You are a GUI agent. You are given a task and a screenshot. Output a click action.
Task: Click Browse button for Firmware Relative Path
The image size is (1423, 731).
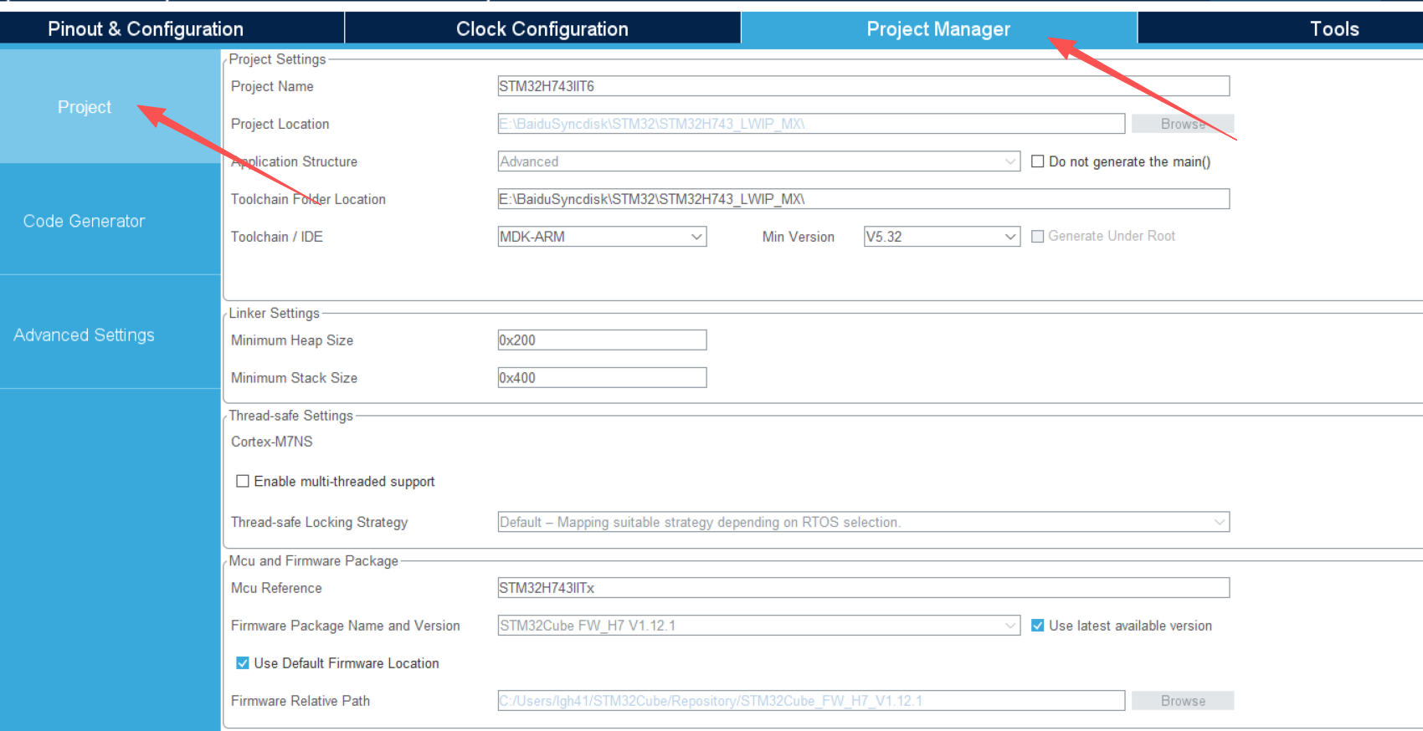point(1182,701)
